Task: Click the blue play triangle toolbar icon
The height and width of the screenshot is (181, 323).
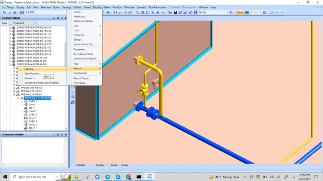Action: [x=148, y=13]
